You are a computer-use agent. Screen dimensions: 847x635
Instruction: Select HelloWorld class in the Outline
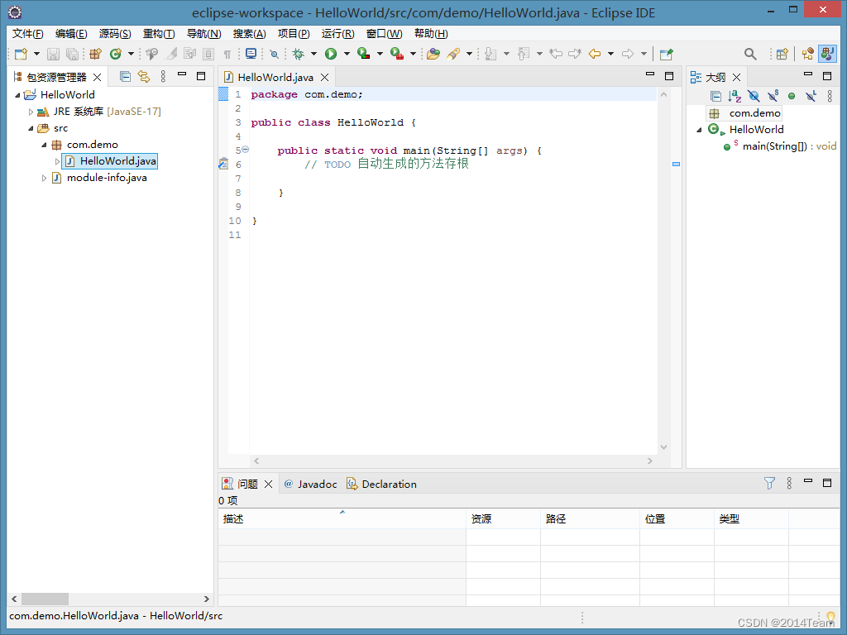coord(756,130)
